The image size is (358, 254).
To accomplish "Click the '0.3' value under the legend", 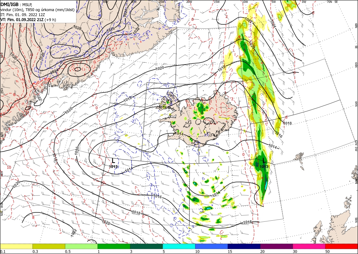I will [35, 251].
